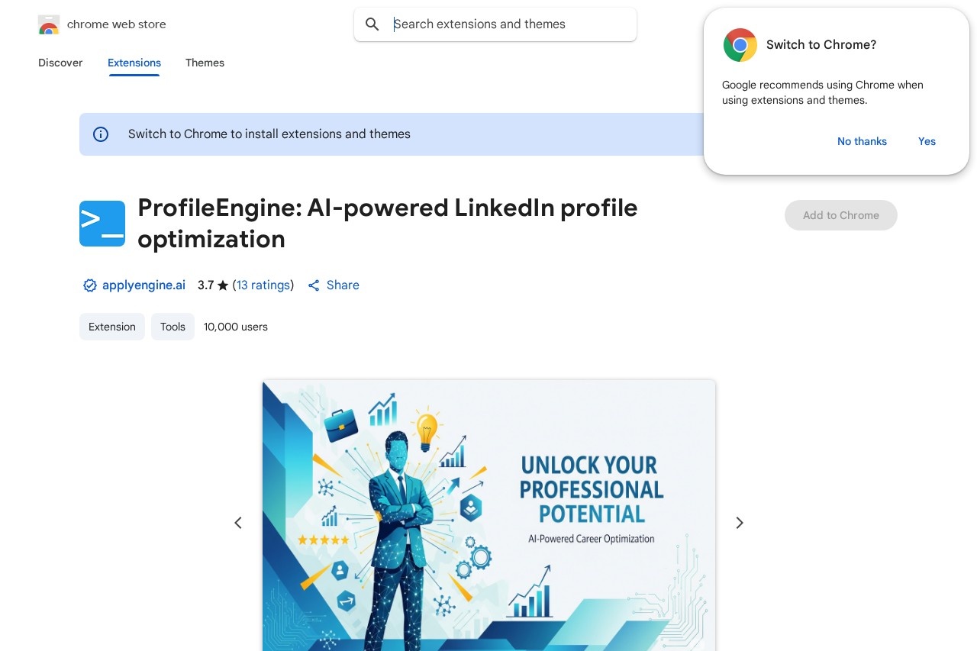Viewport: 977px width, 651px height.
Task: Click the star rating icon
Action: click(222, 285)
